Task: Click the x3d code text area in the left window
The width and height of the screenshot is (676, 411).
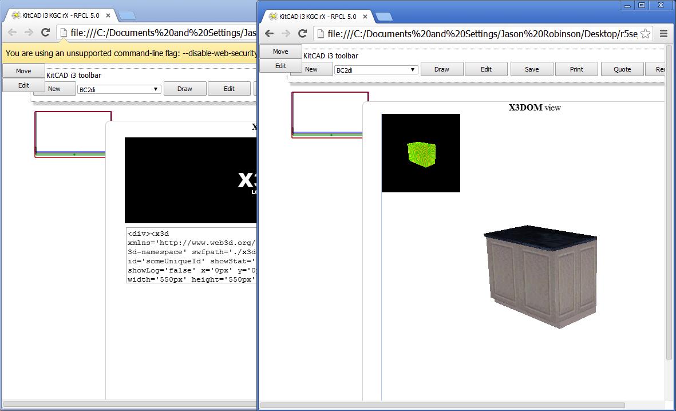Action: click(x=191, y=255)
